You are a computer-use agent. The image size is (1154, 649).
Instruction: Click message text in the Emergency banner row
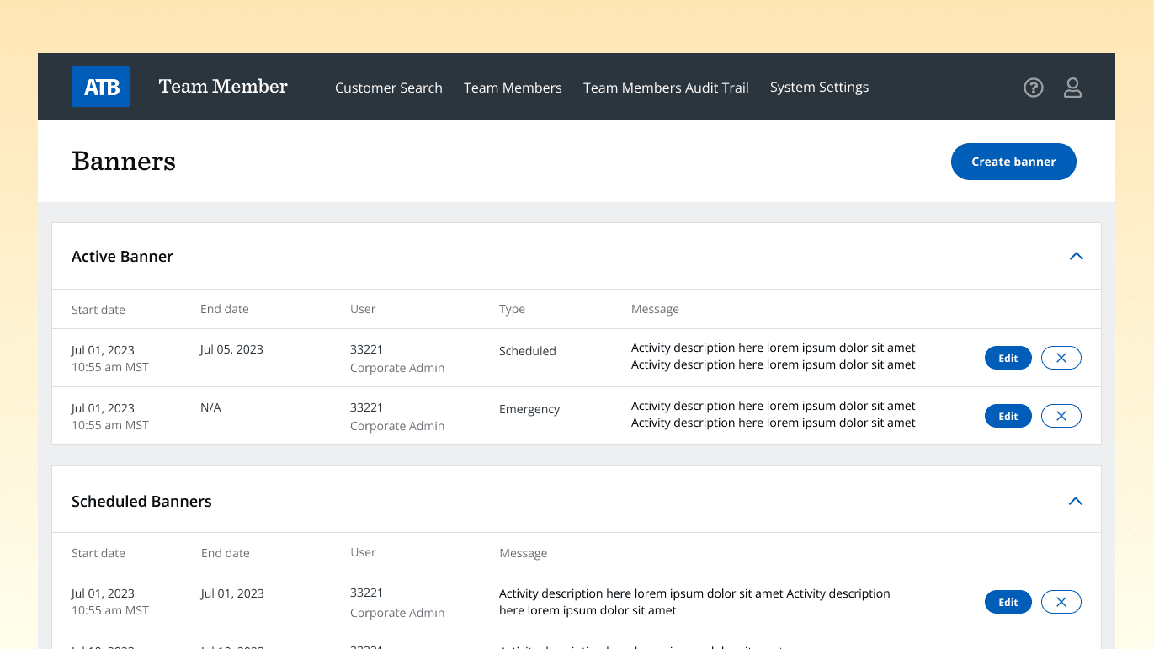(774, 414)
